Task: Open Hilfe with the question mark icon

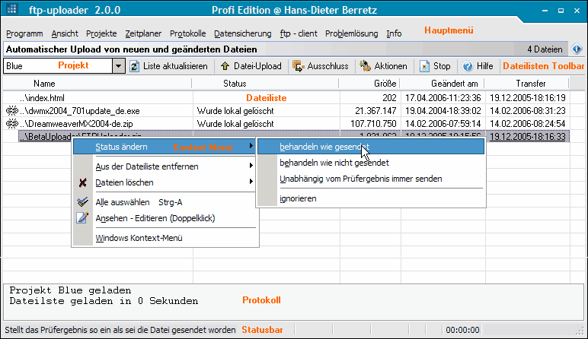Action: click(468, 66)
